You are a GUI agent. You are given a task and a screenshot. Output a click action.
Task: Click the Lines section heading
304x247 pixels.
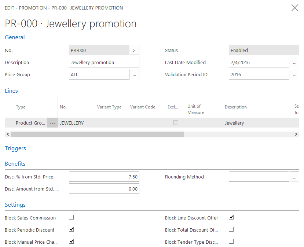11,91
